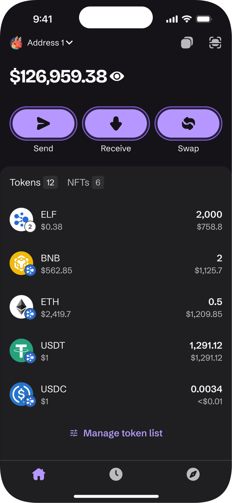Hide the balance with eye icon
The width and height of the screenshot is (232, 503).
tap(117, 76)
